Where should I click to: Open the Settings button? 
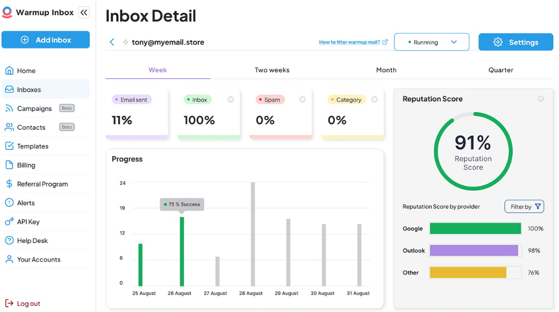tap(516, 42)
